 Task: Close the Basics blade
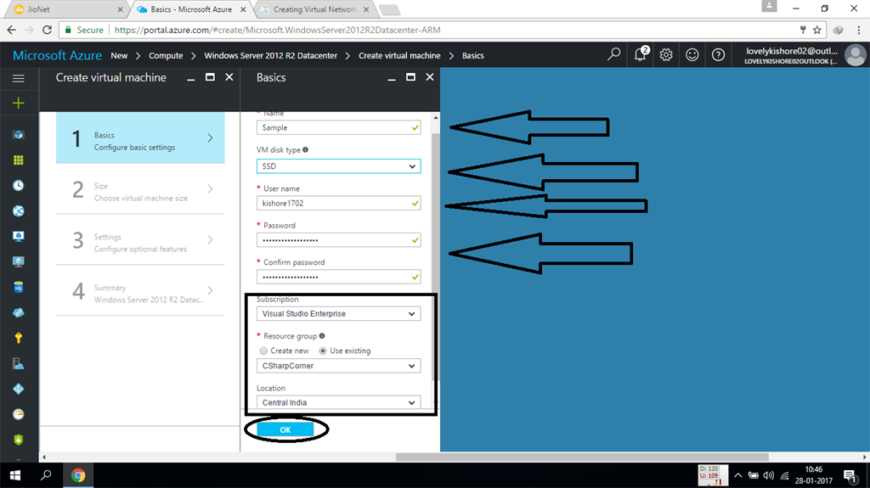429,77
